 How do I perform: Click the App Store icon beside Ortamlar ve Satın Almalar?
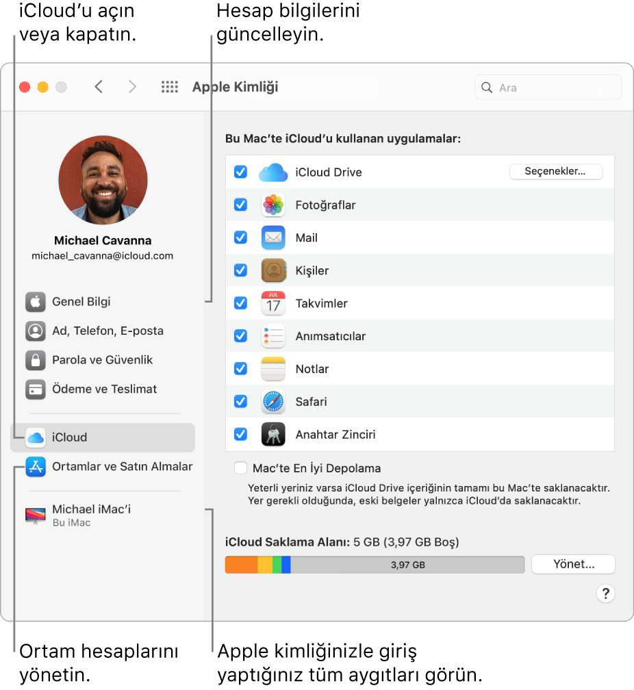coord(35,467)
